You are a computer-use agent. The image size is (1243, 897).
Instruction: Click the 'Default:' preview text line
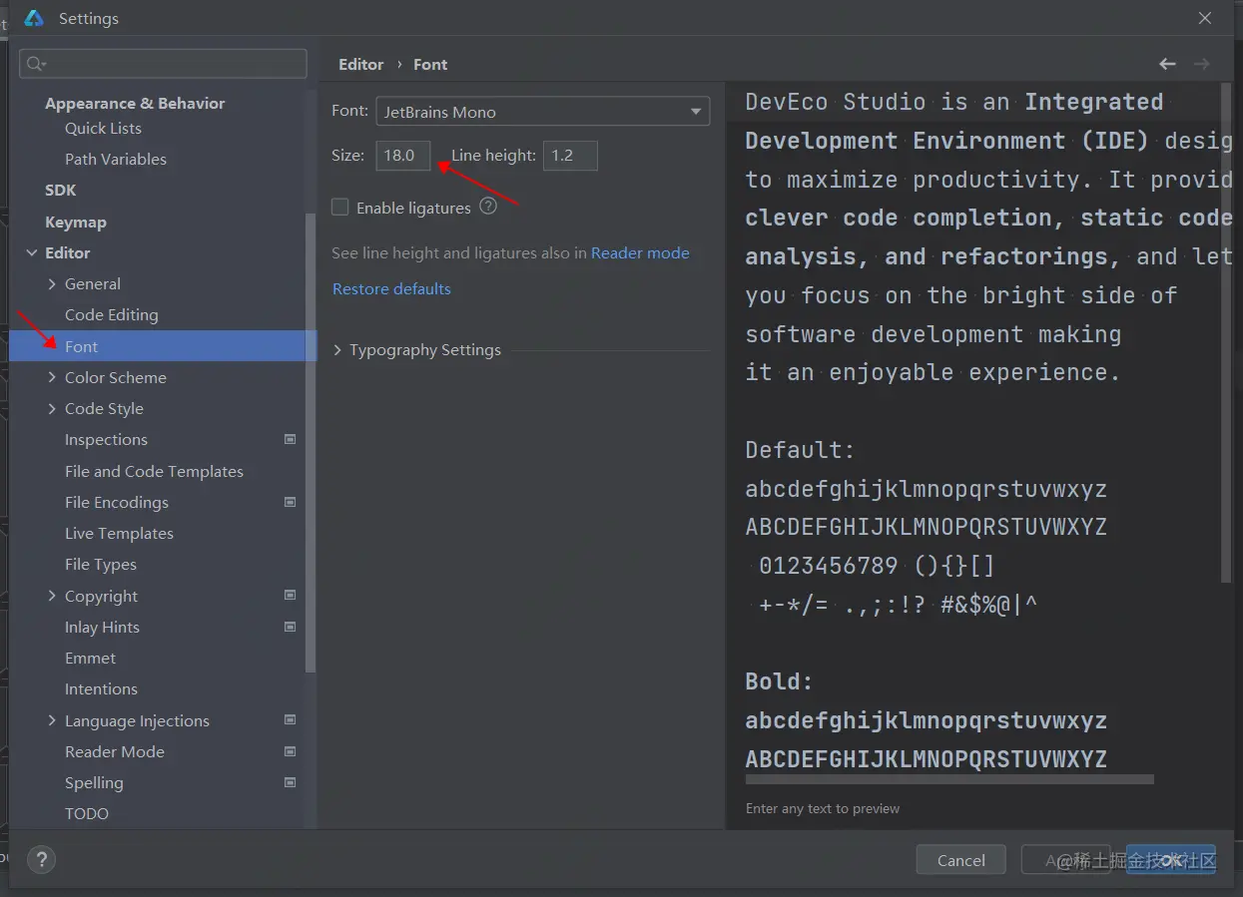800,450
